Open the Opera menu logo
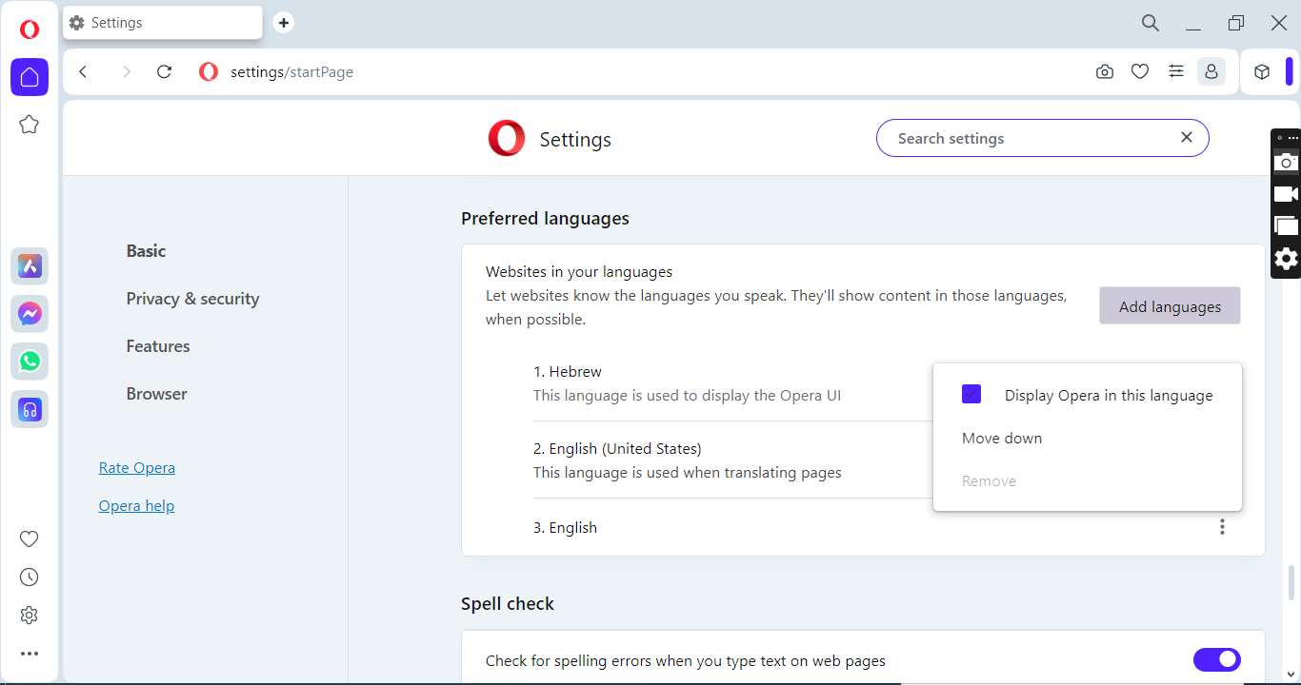This screenshot has width=1301, height=685. (30, 29)
